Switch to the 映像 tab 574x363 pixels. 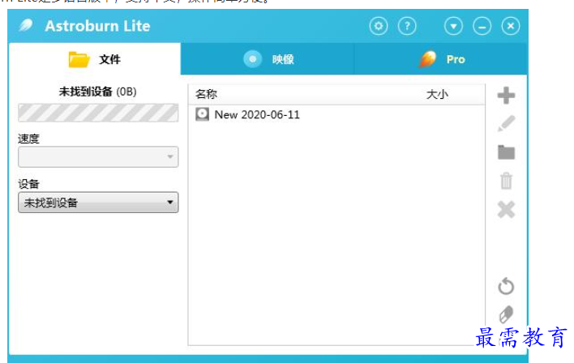tap(268, 59)
